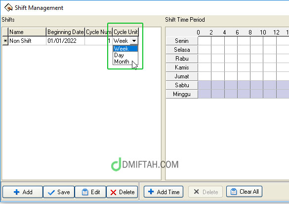The height and width of the screenshot is (204, 289).
Task: Select the Minggu day row header
Action: [182, 94]
